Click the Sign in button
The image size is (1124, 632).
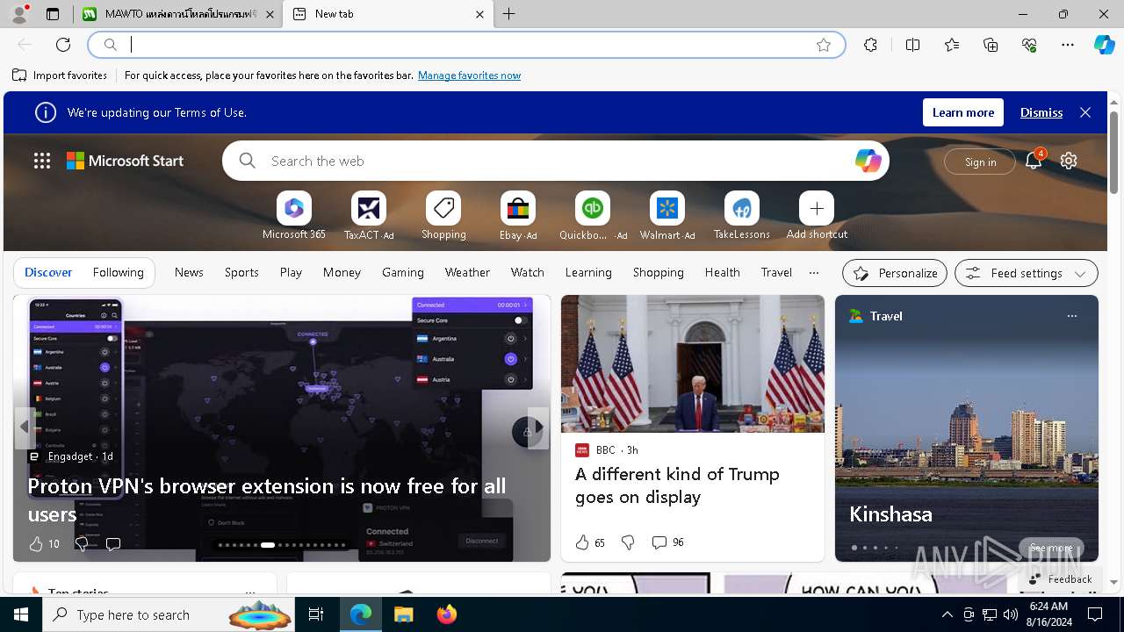(x=980, y=162)
